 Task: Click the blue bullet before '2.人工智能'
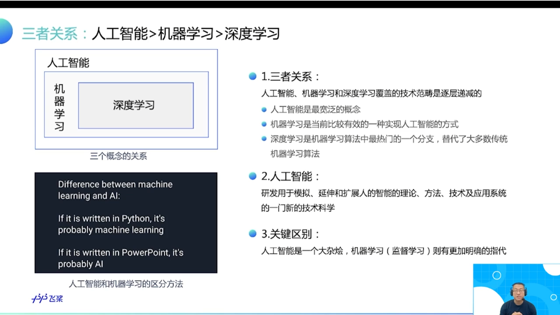click(253, 176)
